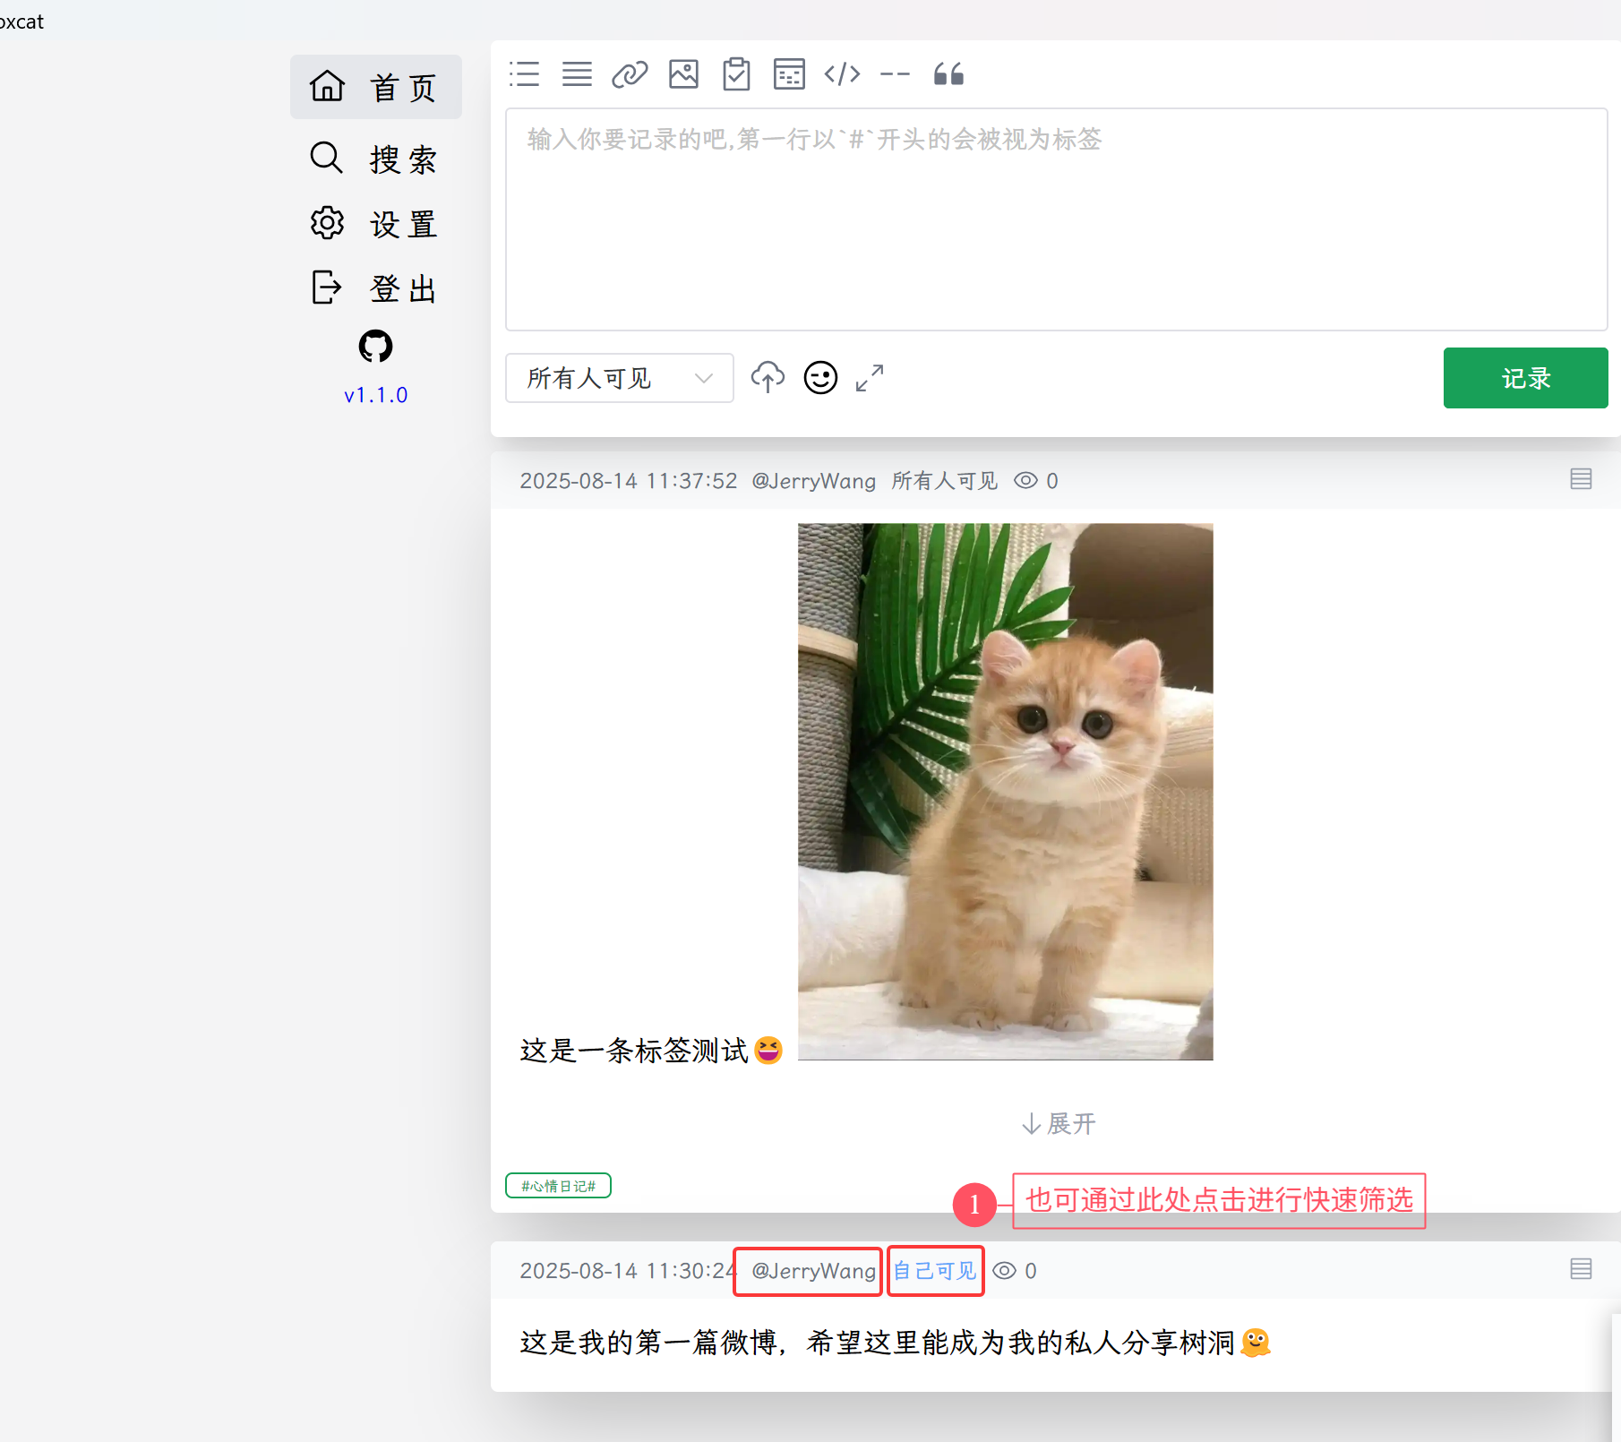Filter by the 自己可见 visibility label

point(935,1271)
